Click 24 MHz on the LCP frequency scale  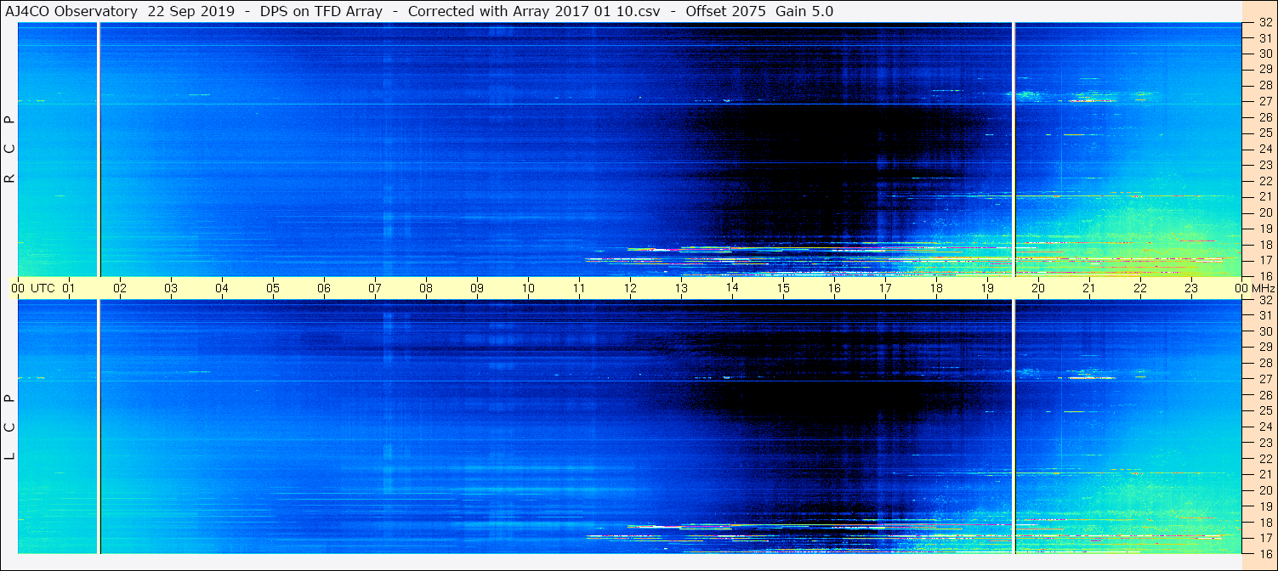click(x=1264, y=427)
